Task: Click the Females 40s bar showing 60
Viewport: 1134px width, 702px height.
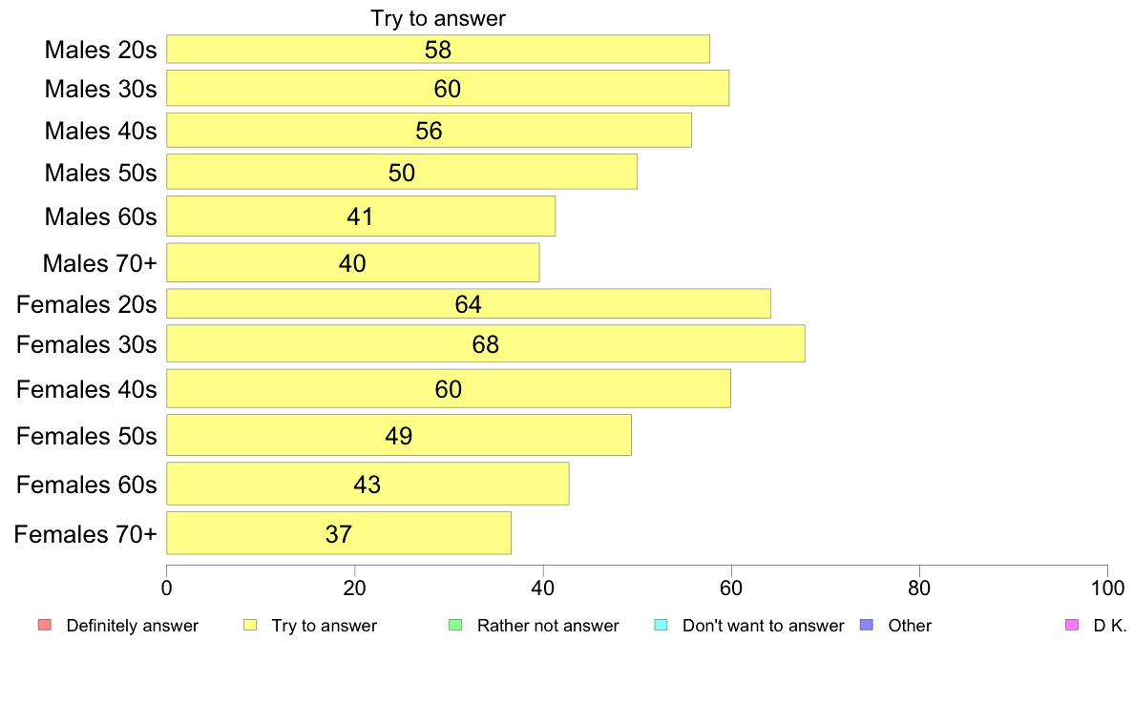Action: (x=450, y=389)
